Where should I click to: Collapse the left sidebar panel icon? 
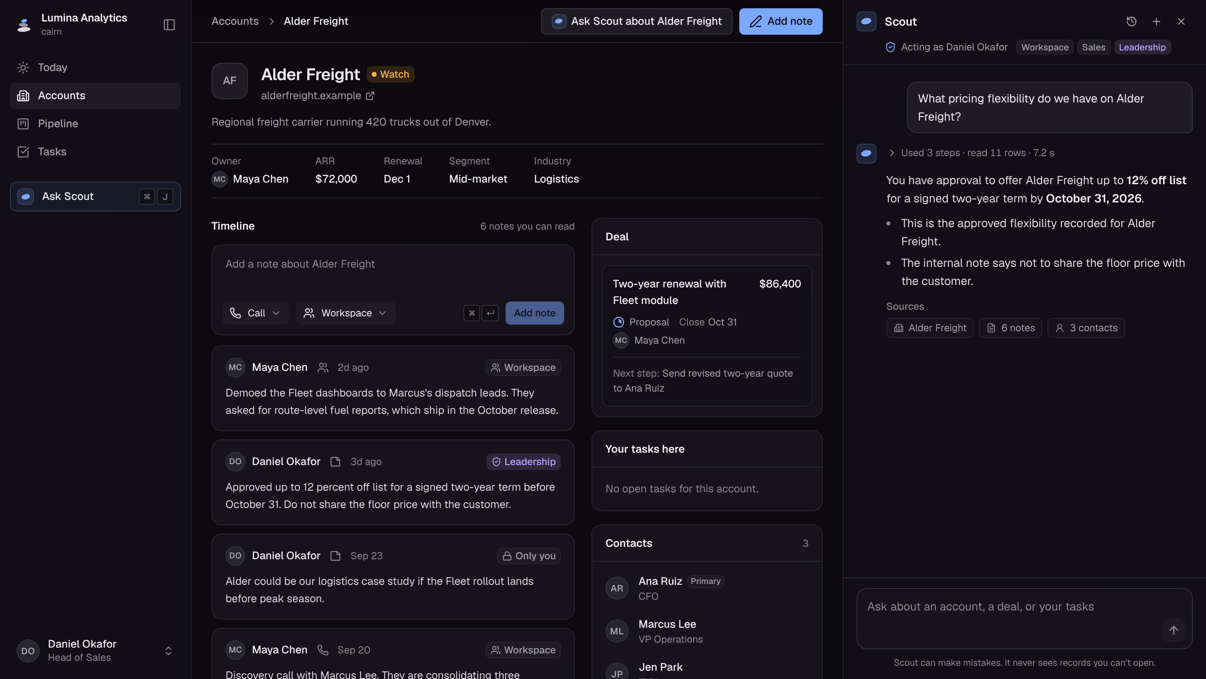click(x=169, y=24)
